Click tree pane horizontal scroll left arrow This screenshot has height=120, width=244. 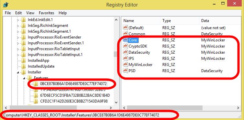tap(6, 108)
